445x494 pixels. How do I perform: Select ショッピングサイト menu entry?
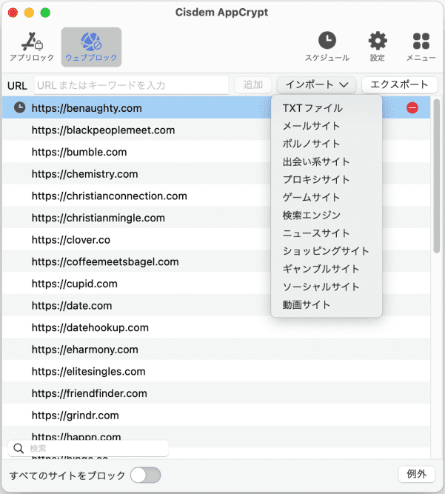pyautogui.click(x=327, y=251)
